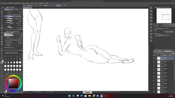Open the layer blending mode Normal dropdown
The height and width of the screenshot is (98, 175).
161,51
